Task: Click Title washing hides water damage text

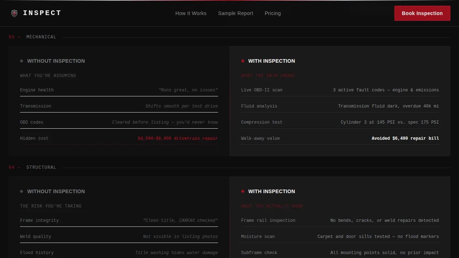Action: [x=176, y=253]
